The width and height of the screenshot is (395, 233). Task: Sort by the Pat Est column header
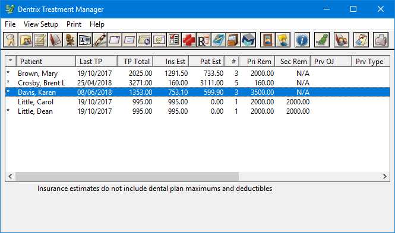tap(207, 61)
